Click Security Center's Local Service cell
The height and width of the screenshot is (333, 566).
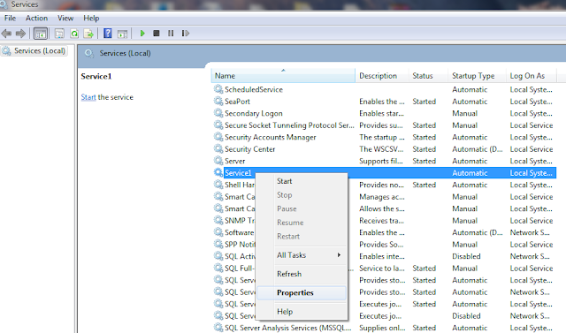click(532, 149)
